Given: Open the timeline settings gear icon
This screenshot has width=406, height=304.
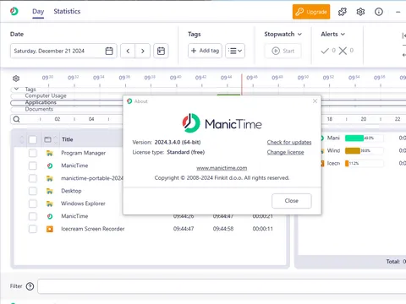Looking at the screenshot, I should click(16, 79).
